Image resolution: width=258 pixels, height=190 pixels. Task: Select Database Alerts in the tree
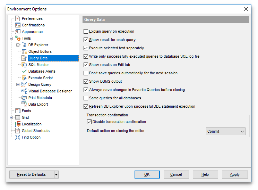coord(42,71)
